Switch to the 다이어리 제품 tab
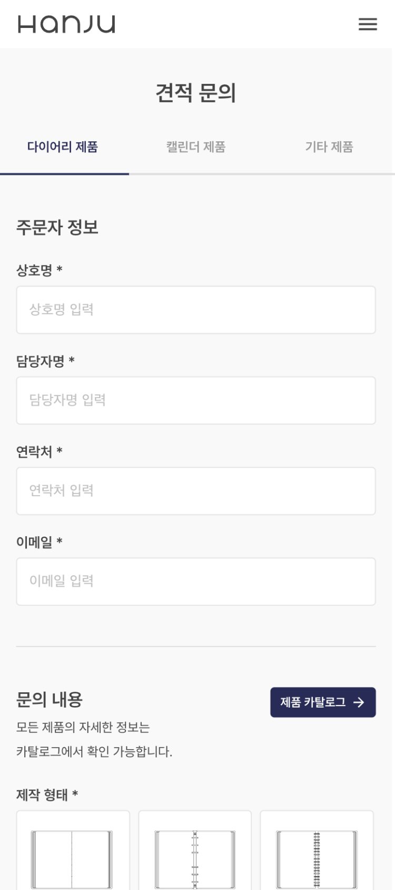Viewport: 395px width, 890px height. (x=63, y=147)
